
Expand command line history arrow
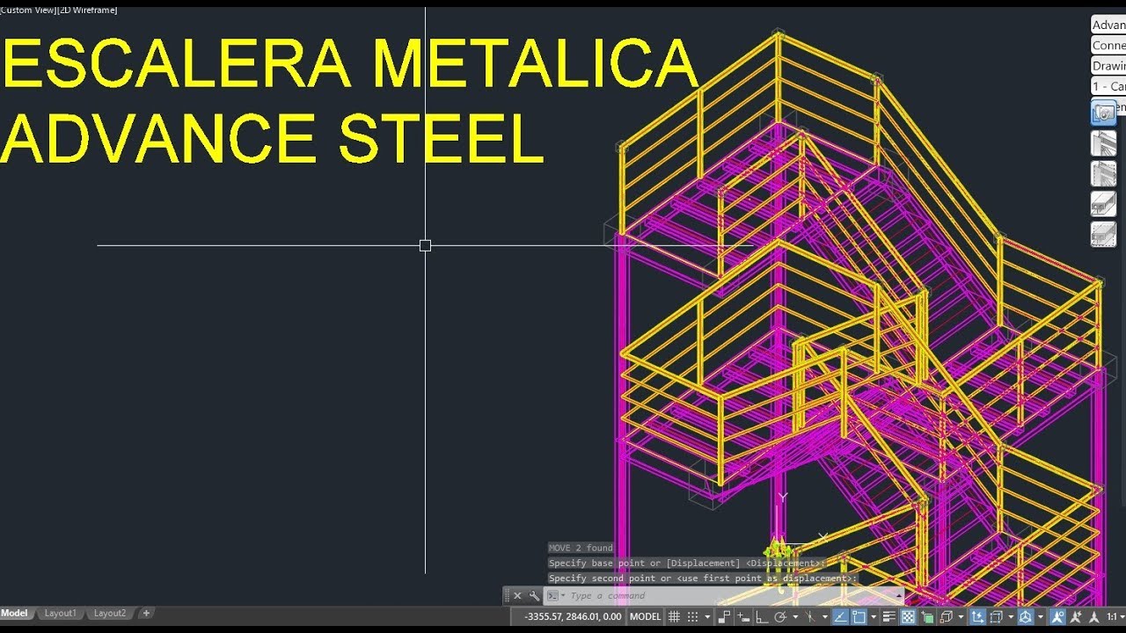897,595
